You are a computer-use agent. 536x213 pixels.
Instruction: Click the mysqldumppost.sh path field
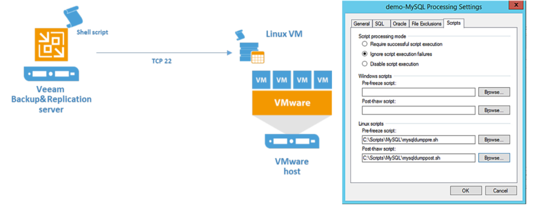coord(419,158)
